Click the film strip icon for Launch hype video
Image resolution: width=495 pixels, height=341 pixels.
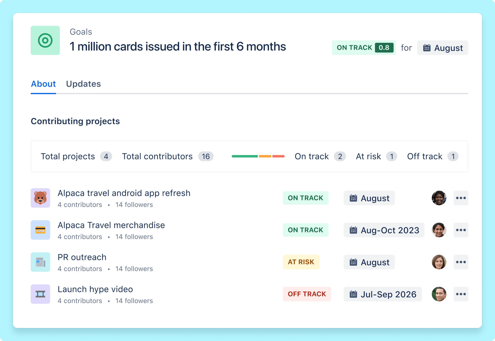click(40, 294)
